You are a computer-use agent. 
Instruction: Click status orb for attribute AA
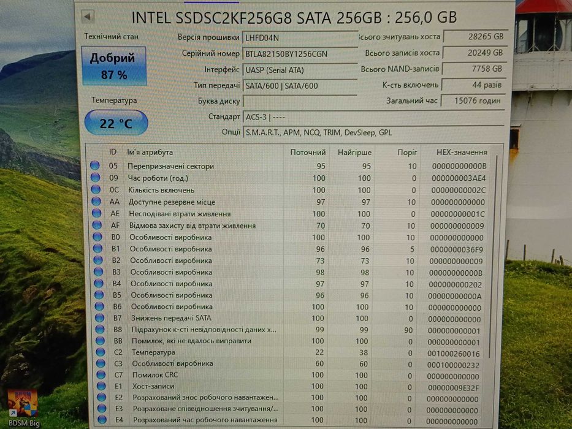[96, 202]
